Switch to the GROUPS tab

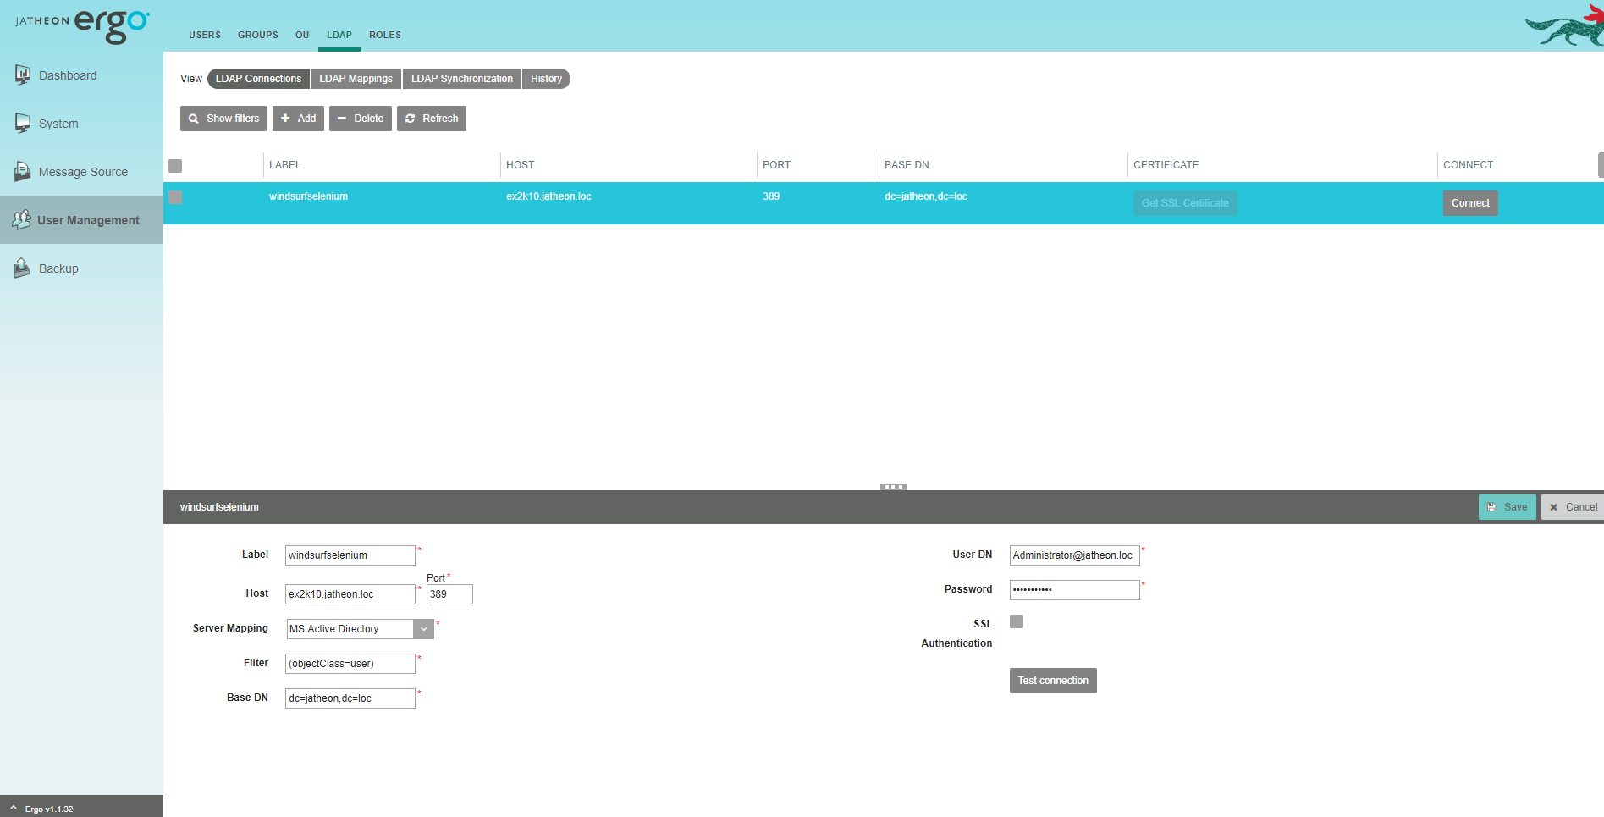tap(258, 35)
